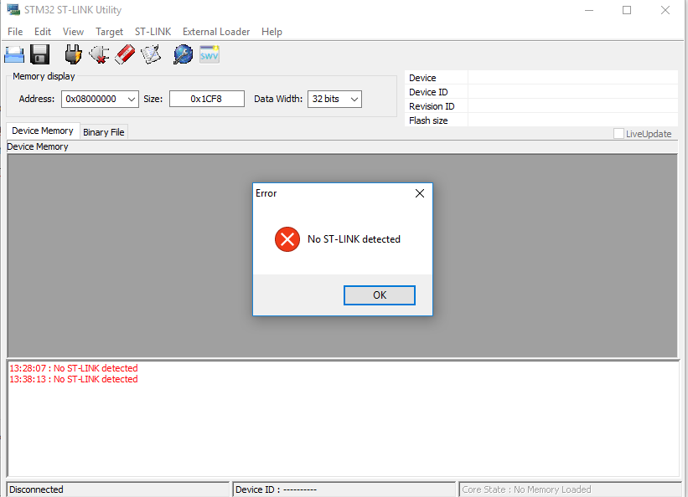Minimize the ST-LINK Utility window

[x=589, y=10]
